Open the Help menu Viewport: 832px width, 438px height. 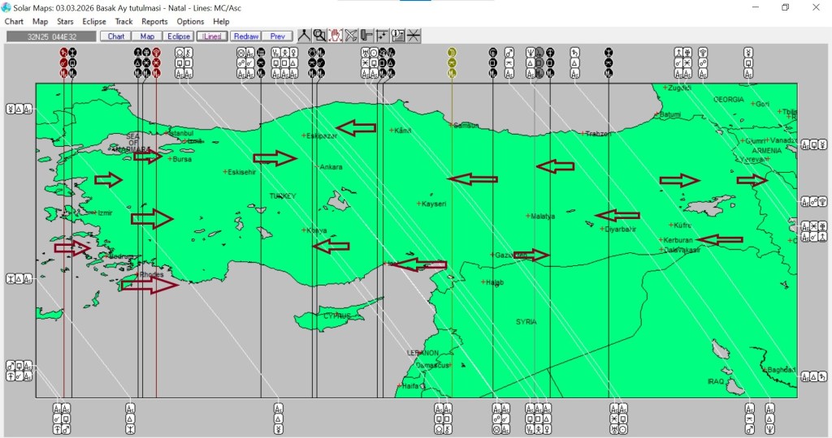pyautogui.click(x=221, y=22)
